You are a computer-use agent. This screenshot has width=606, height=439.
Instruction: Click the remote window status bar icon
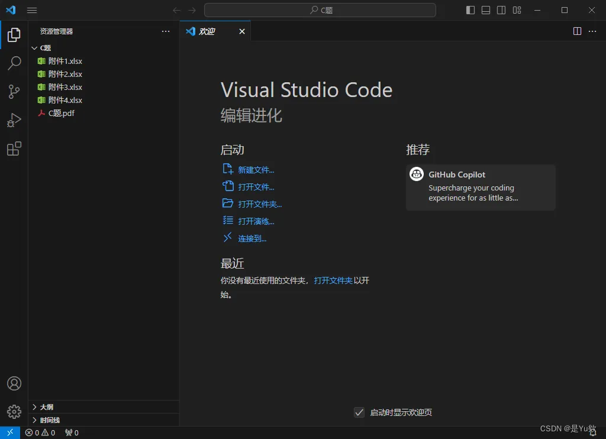coord(10,432)
